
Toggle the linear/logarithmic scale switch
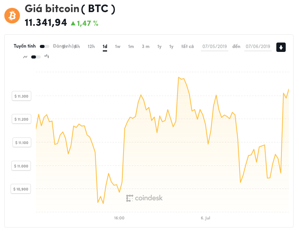[x=44, y=46]
